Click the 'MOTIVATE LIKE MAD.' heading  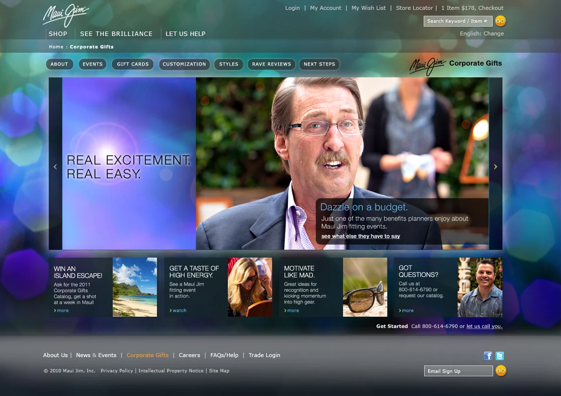tap(300, 272)
